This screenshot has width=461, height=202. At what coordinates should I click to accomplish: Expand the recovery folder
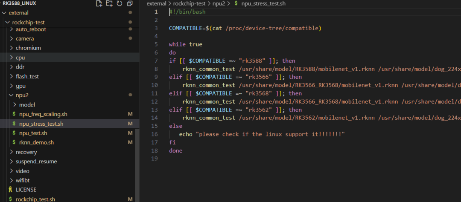(x=12, y=152)
